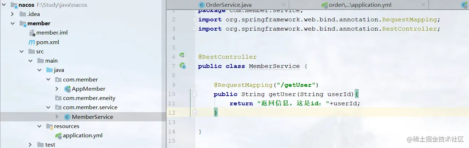
Task: Select com.member.eneity package row
Action: pos(83,98)
